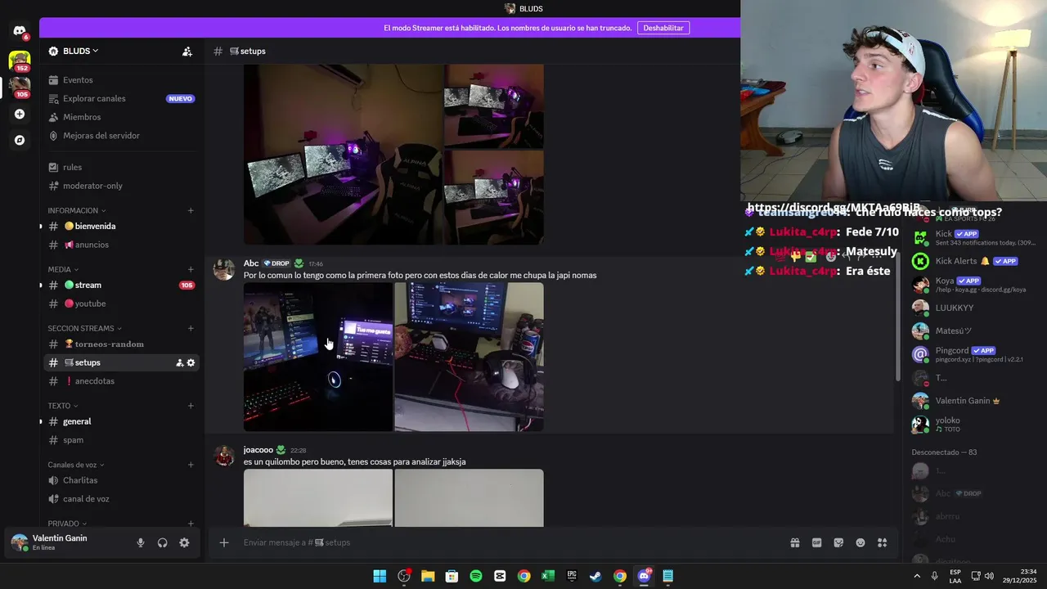Screen dimensions: 1047x589
Task: Create channel in MEDIA category
Action: (x=191, y=269)
